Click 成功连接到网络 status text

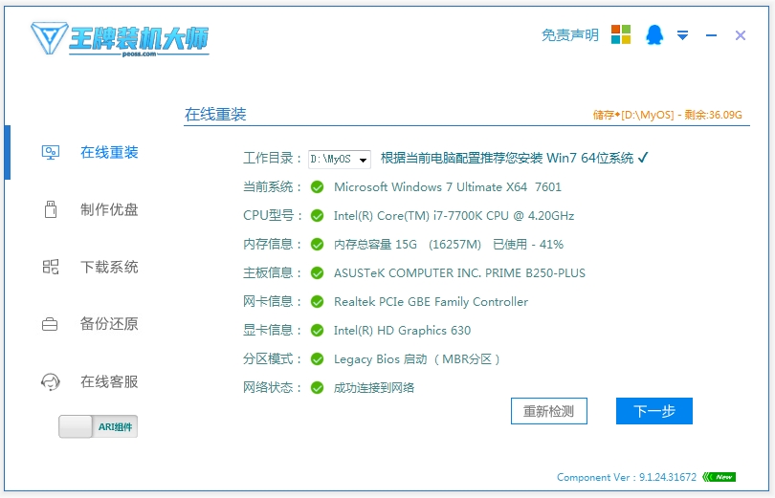(374, 387)
